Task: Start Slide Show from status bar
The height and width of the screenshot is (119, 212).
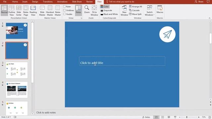Action: [175, 117]
